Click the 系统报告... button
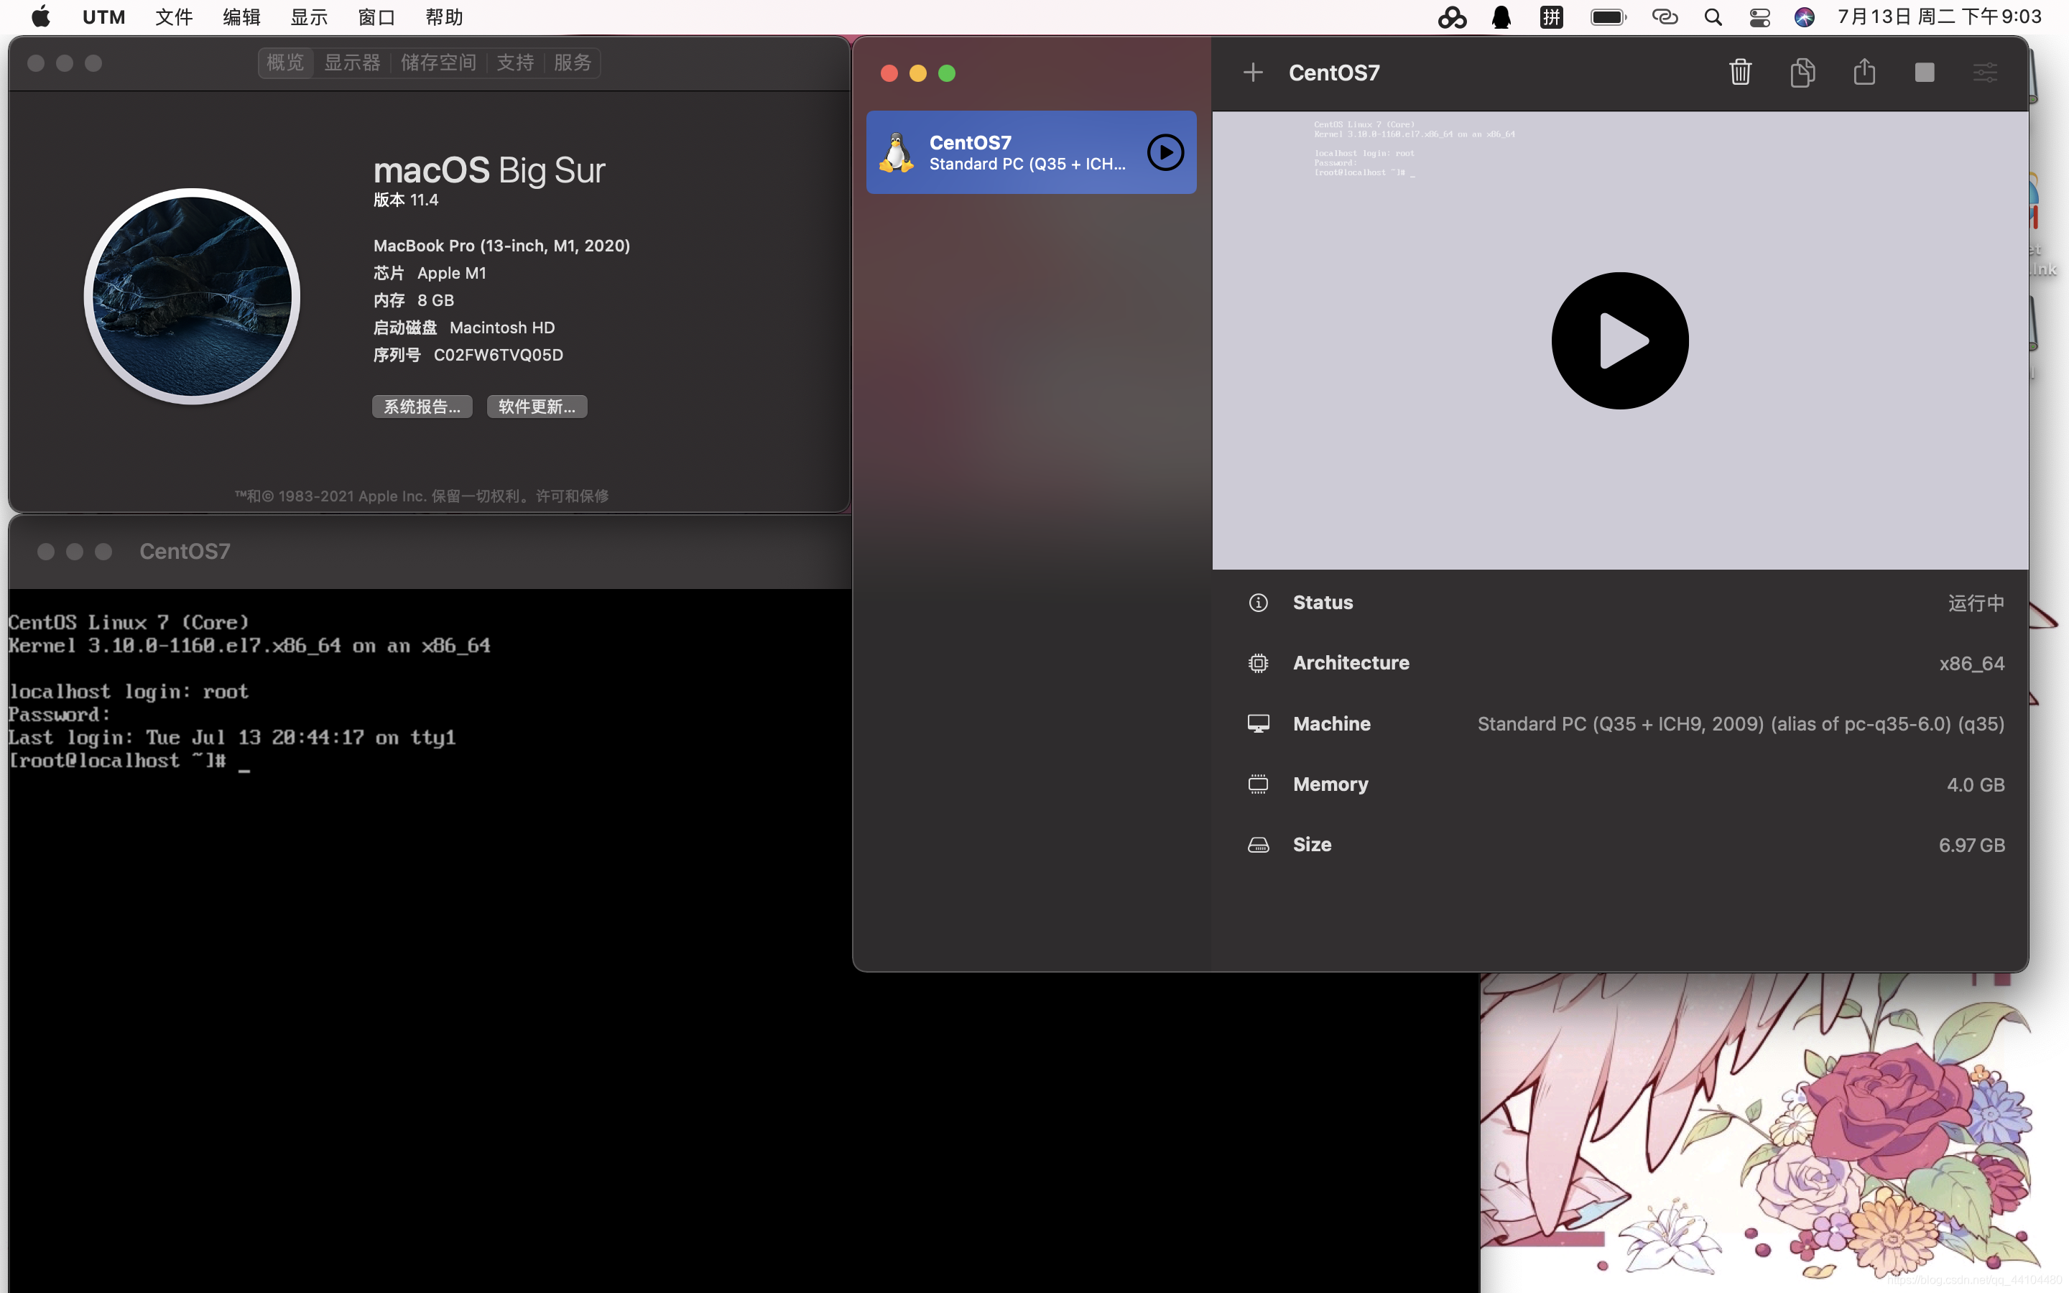 point(422,407)
